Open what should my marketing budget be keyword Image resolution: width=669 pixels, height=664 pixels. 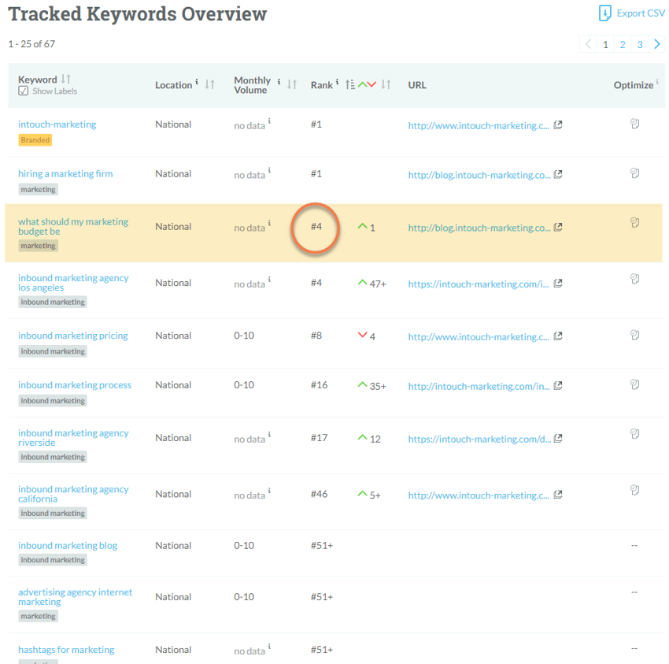[73, 226]
